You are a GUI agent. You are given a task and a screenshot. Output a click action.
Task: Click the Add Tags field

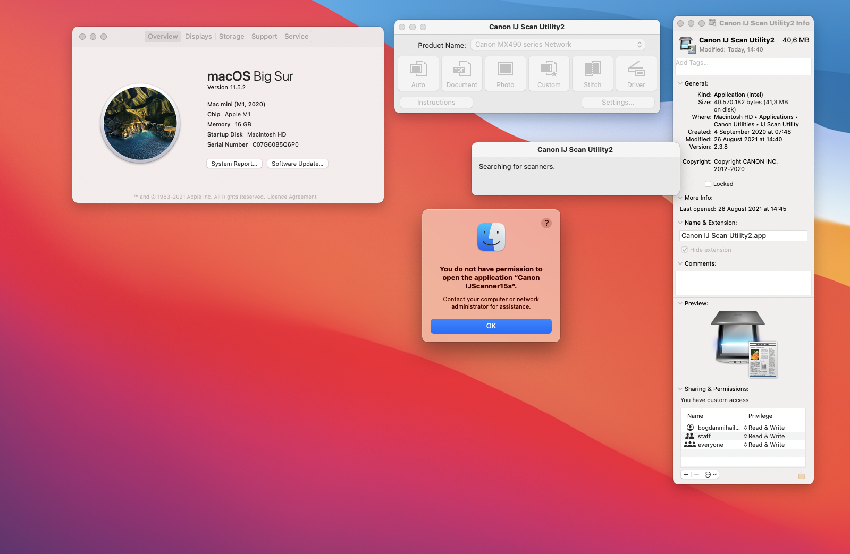point(743,66)
